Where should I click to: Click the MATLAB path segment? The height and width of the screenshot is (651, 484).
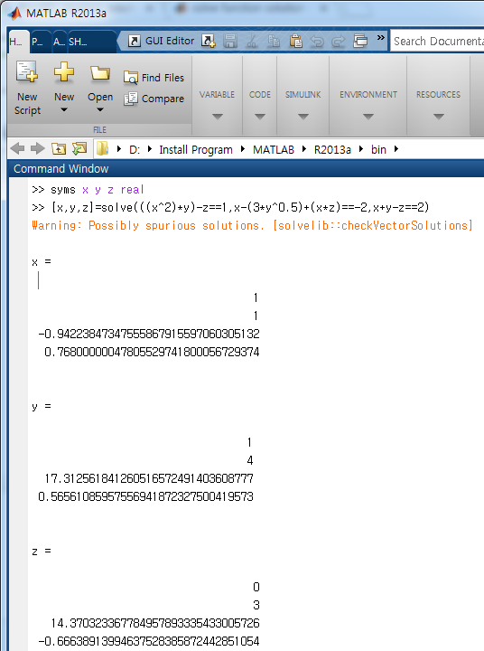(x=274, y=149)
